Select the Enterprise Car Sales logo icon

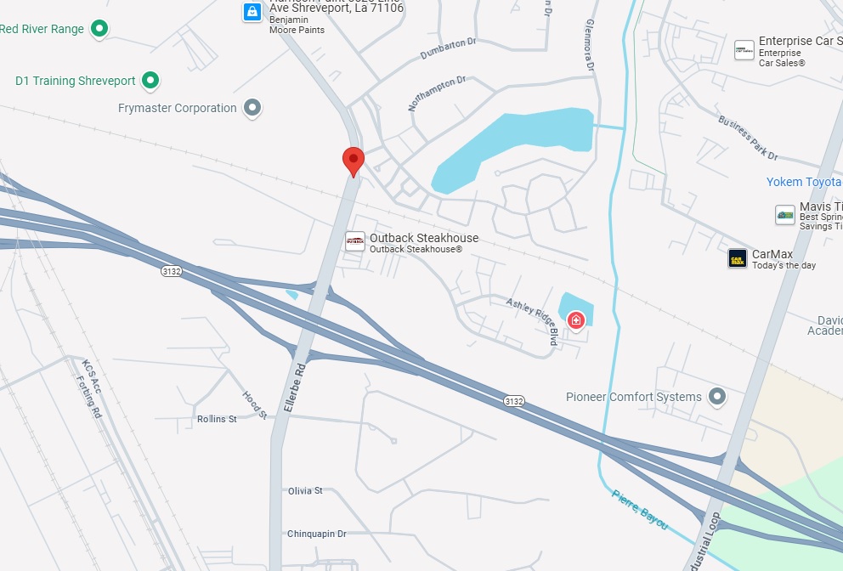point(744,50)
